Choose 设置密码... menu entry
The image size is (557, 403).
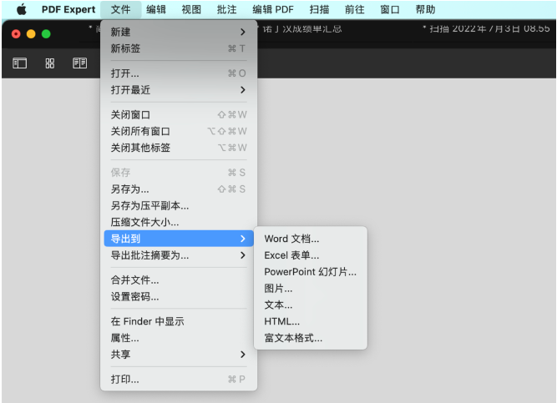(179, 296)
